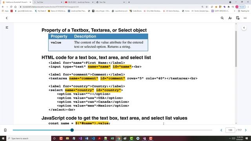Viewport: 251px width, 141px height.
Task: Open Visual Studio Code from the taskbar
Action: coord(93,138)
